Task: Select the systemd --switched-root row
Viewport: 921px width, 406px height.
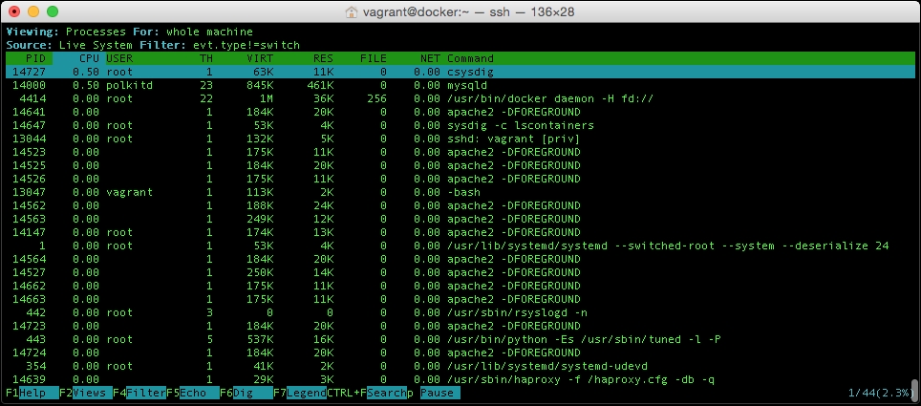Action: [x=460, y=246]
